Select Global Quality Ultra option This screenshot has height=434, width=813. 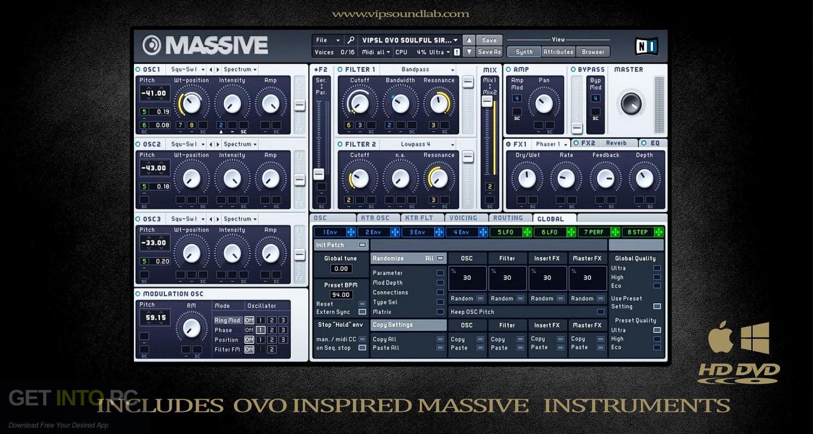657,268
